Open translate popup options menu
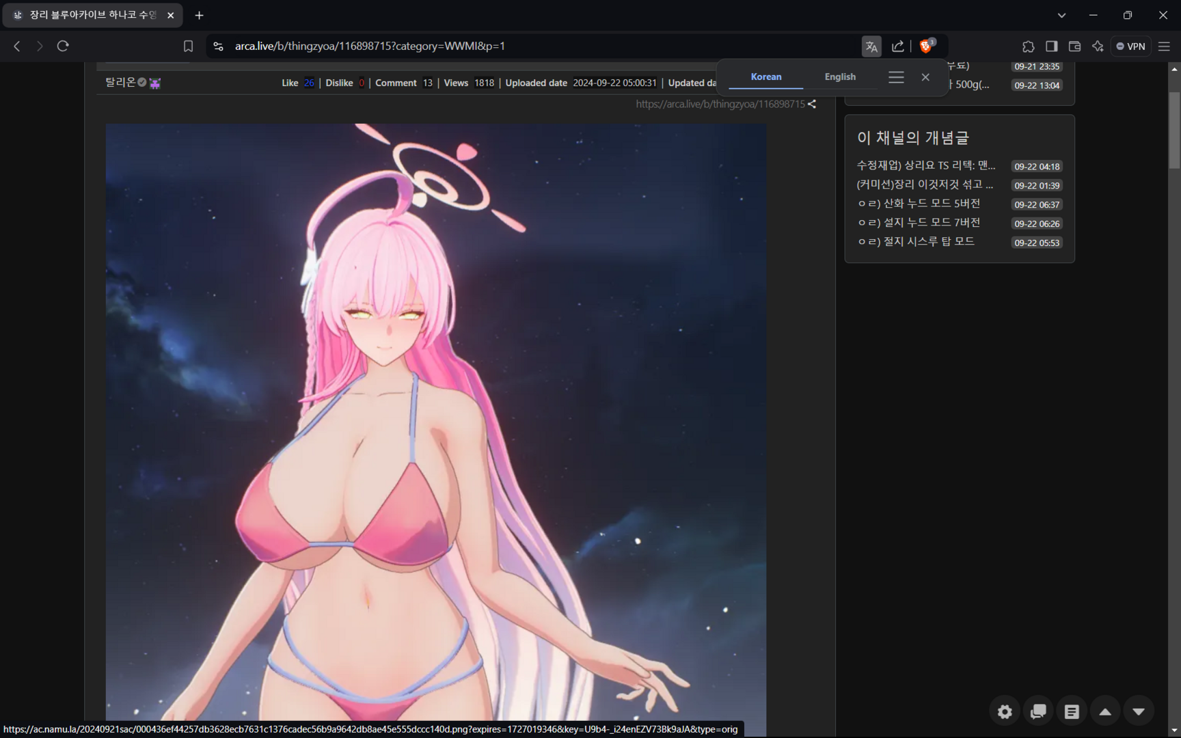1181x738 pixels. [896, 77]
